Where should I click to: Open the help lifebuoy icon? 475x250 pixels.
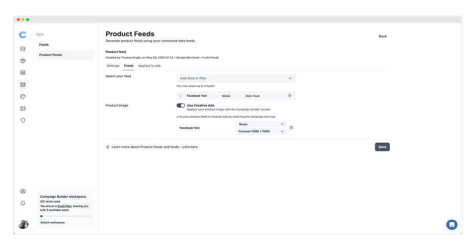point(23,191)
